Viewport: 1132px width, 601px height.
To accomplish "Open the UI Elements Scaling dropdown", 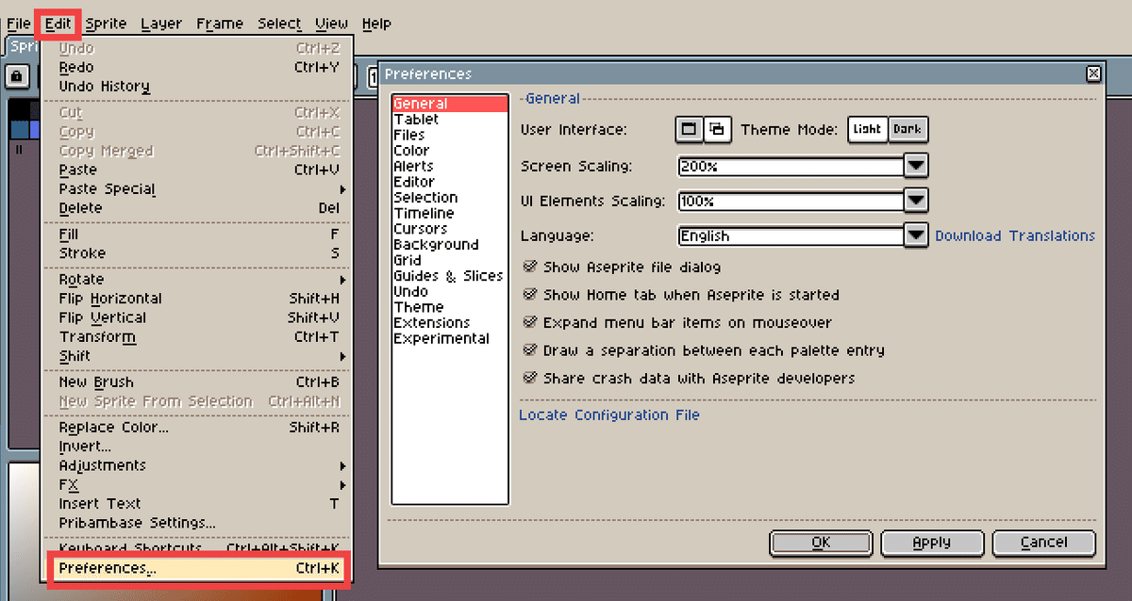I will pyautogui.click(x=915, y=200).
